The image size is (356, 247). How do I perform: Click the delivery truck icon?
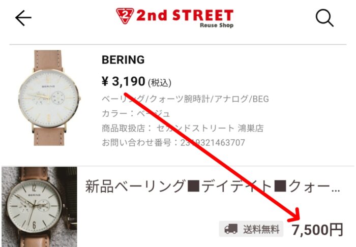coord(231,229)
